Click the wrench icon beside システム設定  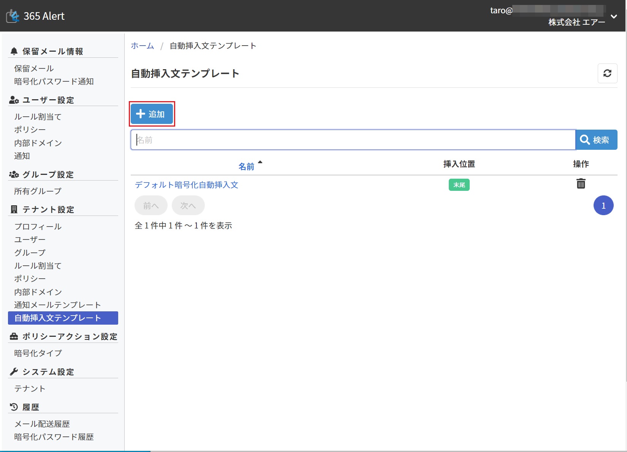tap(14, 372)
